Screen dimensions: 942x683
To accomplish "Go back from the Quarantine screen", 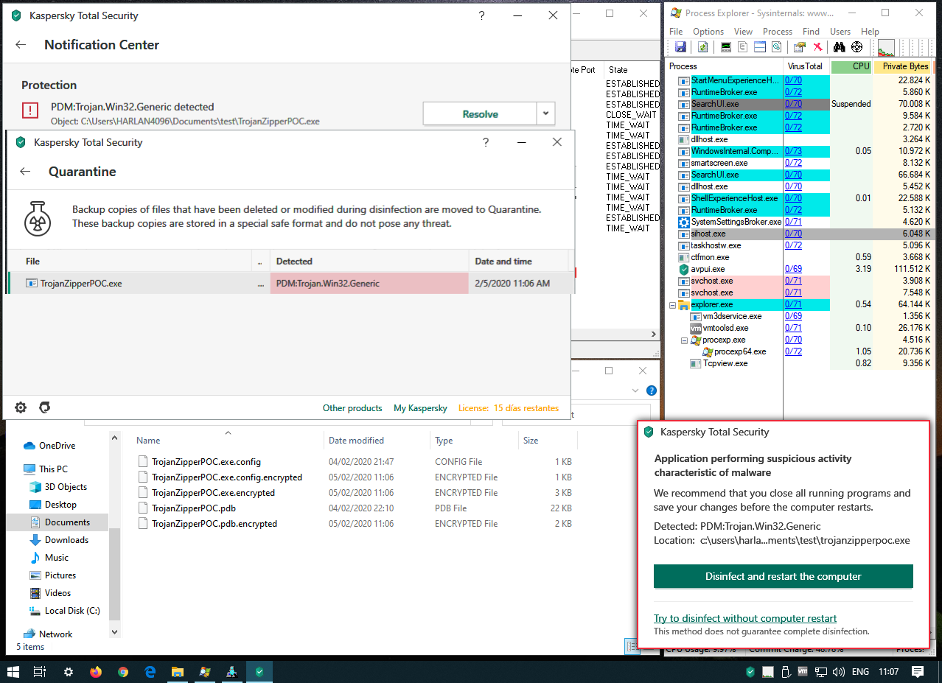I will [x=25, y=172].
